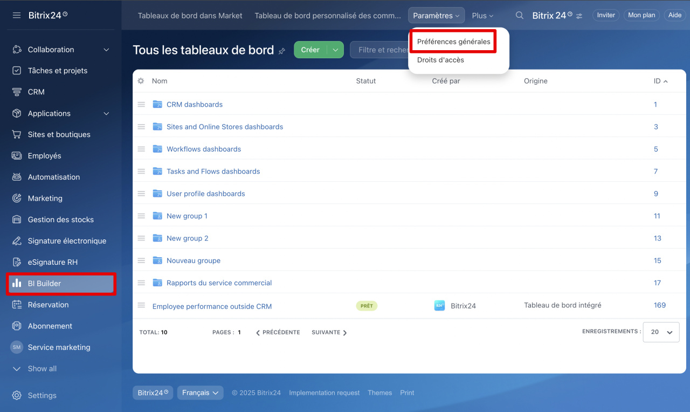Click the sliders icon beside Bitrix24 title

click(579, 16)
